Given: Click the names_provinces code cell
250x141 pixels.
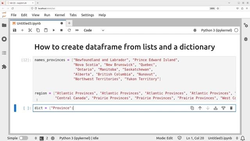Looking at the screenshot, I should 134,79.
